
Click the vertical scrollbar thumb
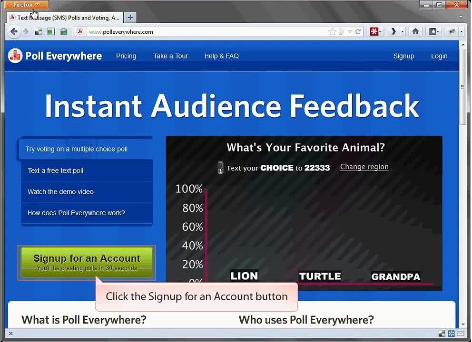click(x=462, y=86)
